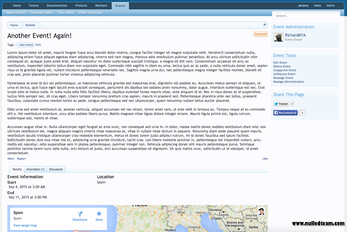The image size is (347, 232).
Task: Click the Location value 'Spain' under Location heading
Action: click(x=101, y=182)
